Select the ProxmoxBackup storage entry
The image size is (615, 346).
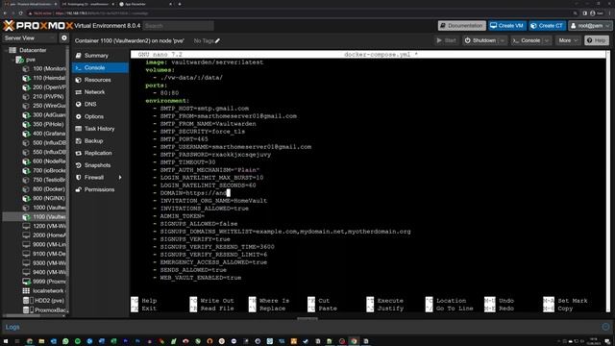click(49, 309)
